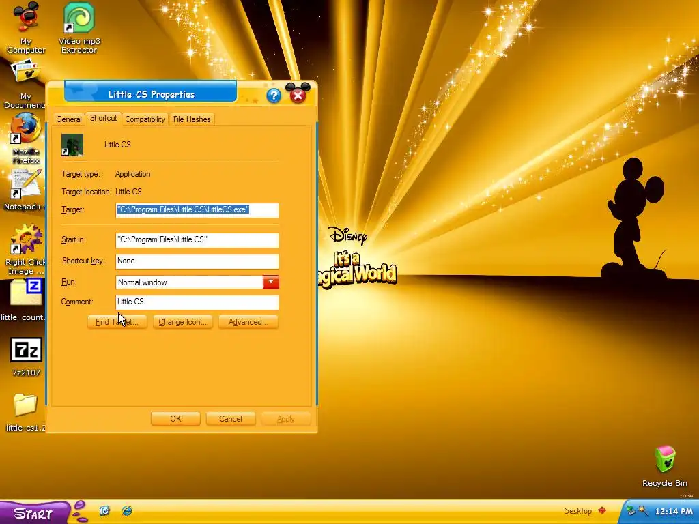Click the Change Icon button
The image size is (699, 524).
[183, 322]
